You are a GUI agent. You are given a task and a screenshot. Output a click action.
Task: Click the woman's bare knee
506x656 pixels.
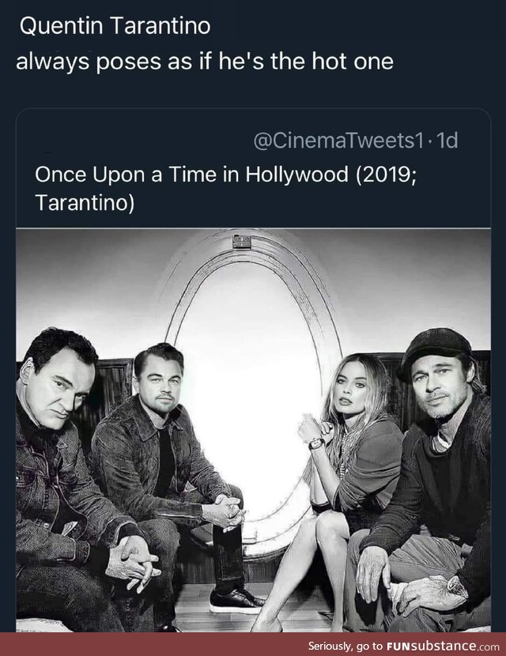326,526
